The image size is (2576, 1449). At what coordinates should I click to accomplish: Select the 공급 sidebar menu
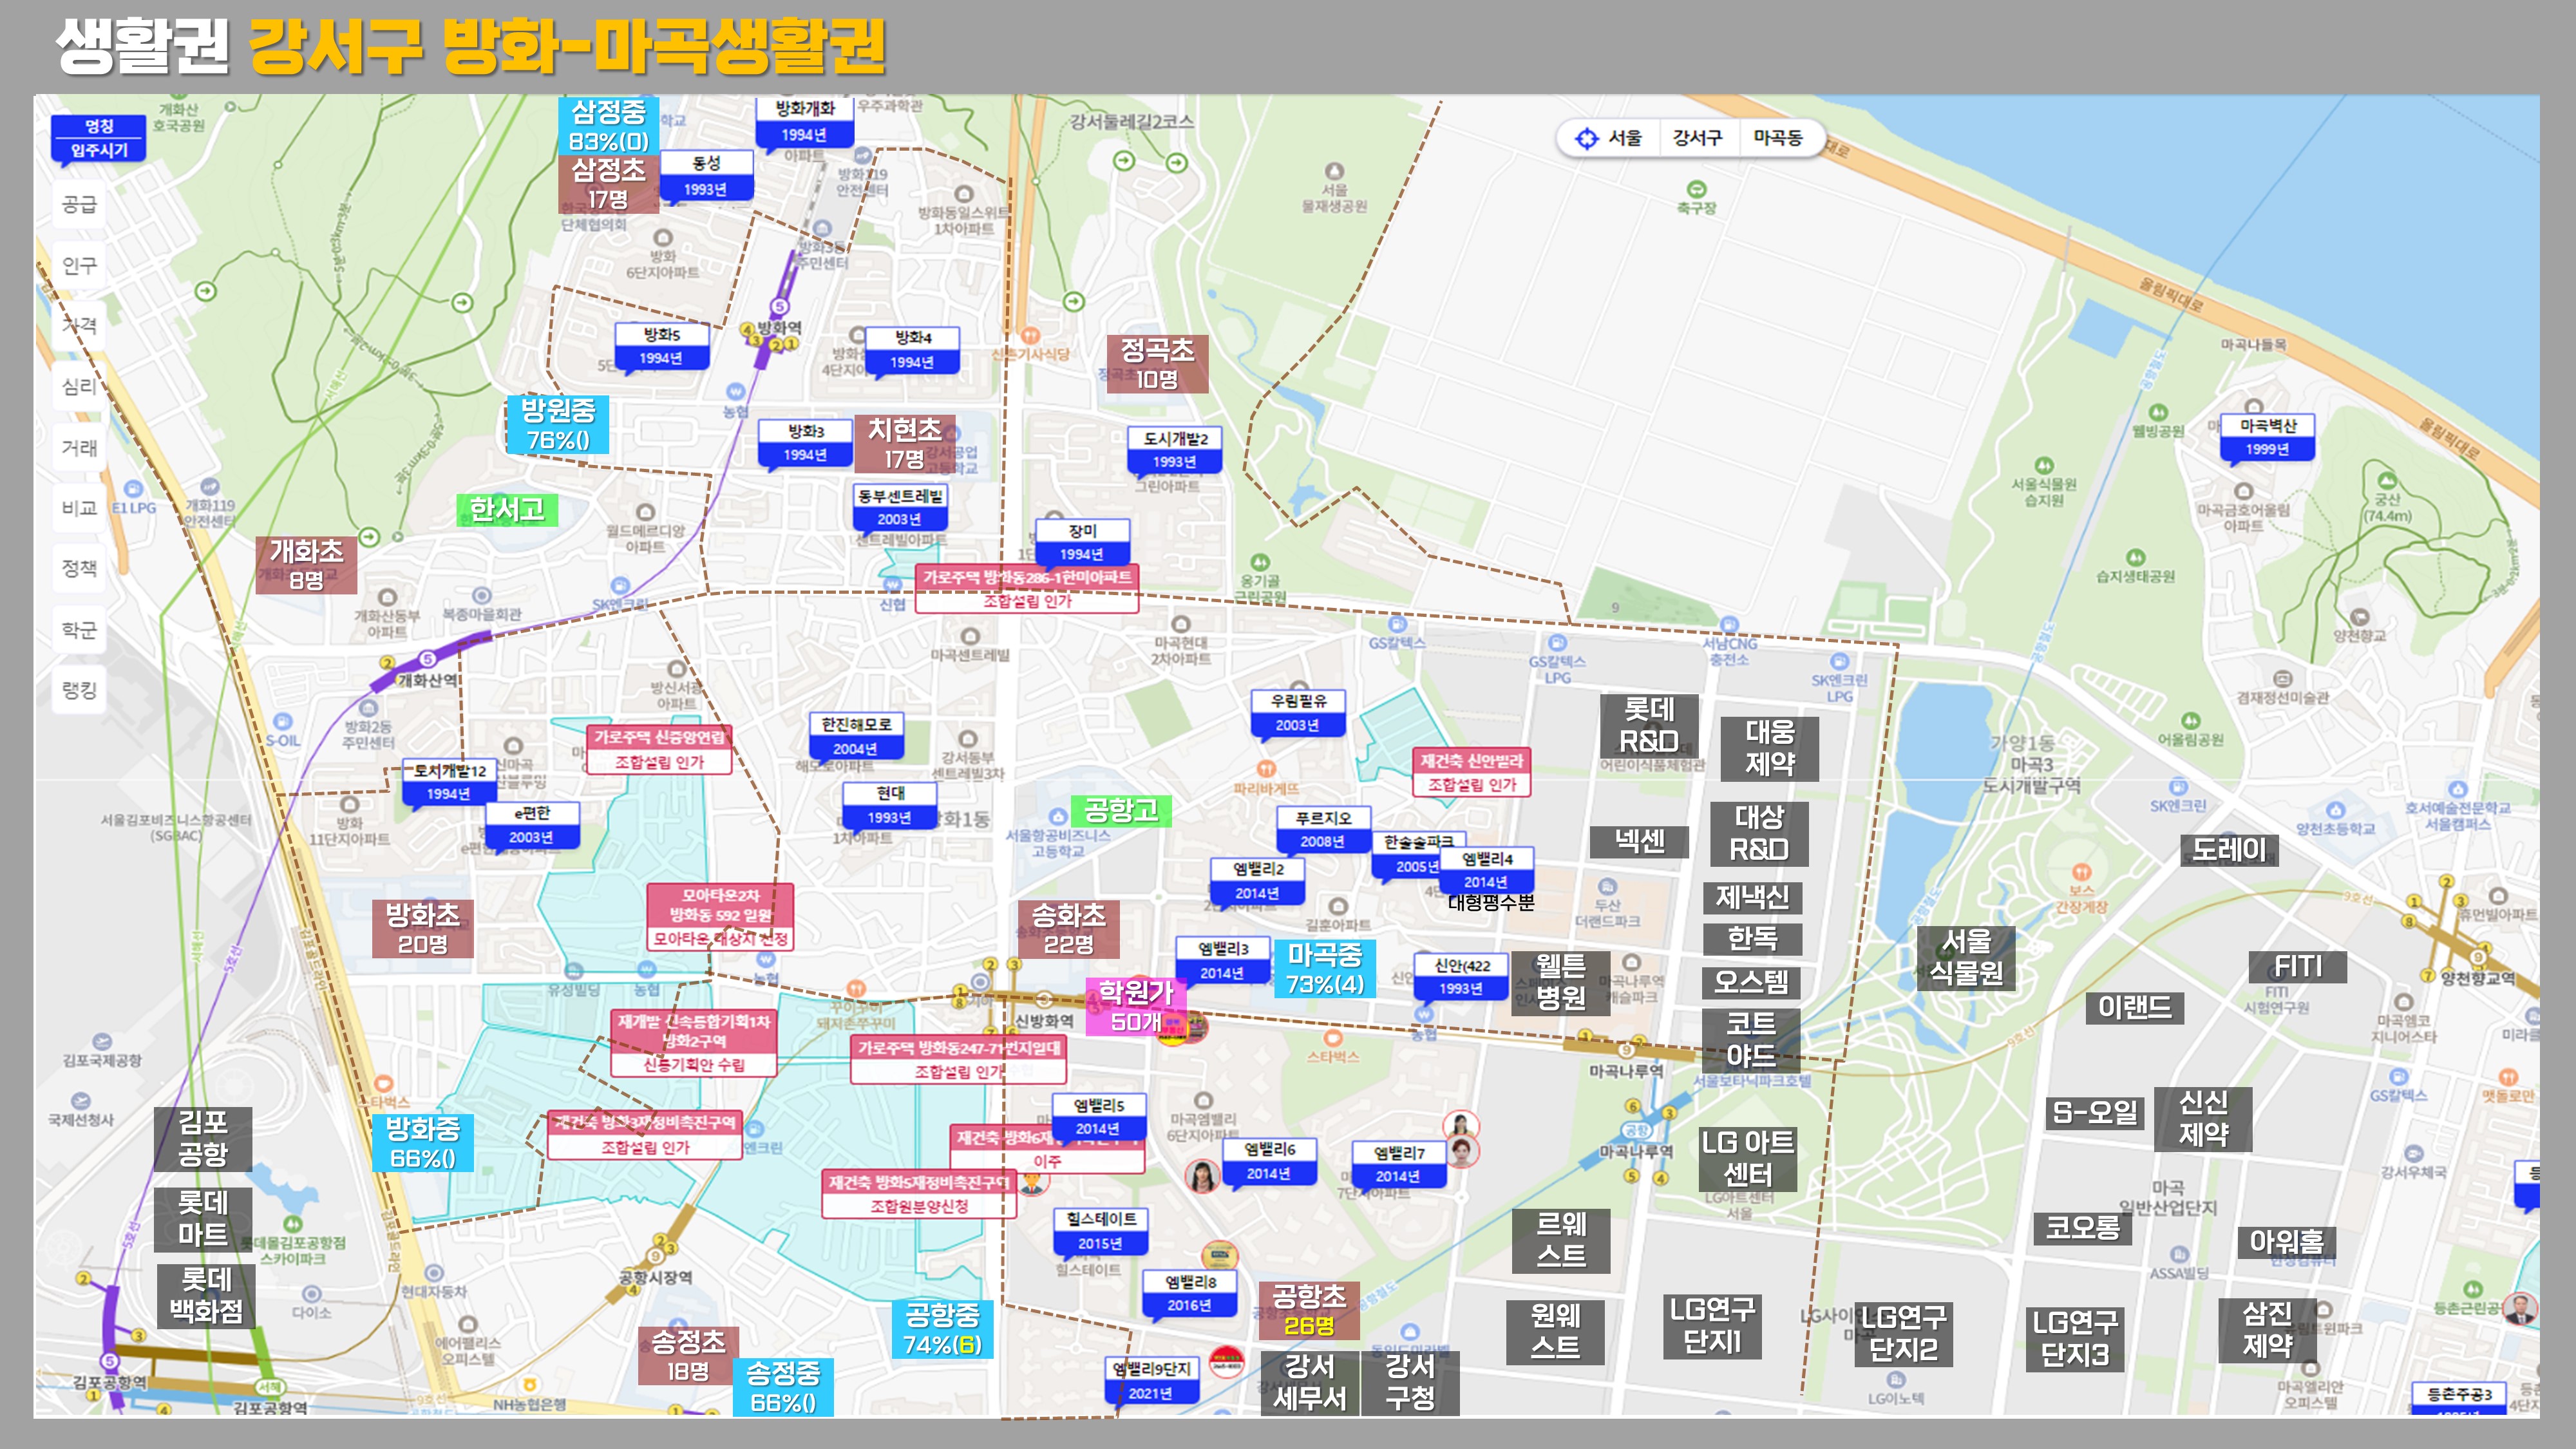click(x=79, y=204)
